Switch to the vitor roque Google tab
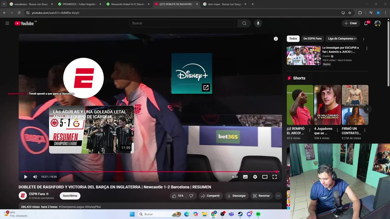Image resolution: width=390 pixels, height=219 pixels. [x=225, y=4]
